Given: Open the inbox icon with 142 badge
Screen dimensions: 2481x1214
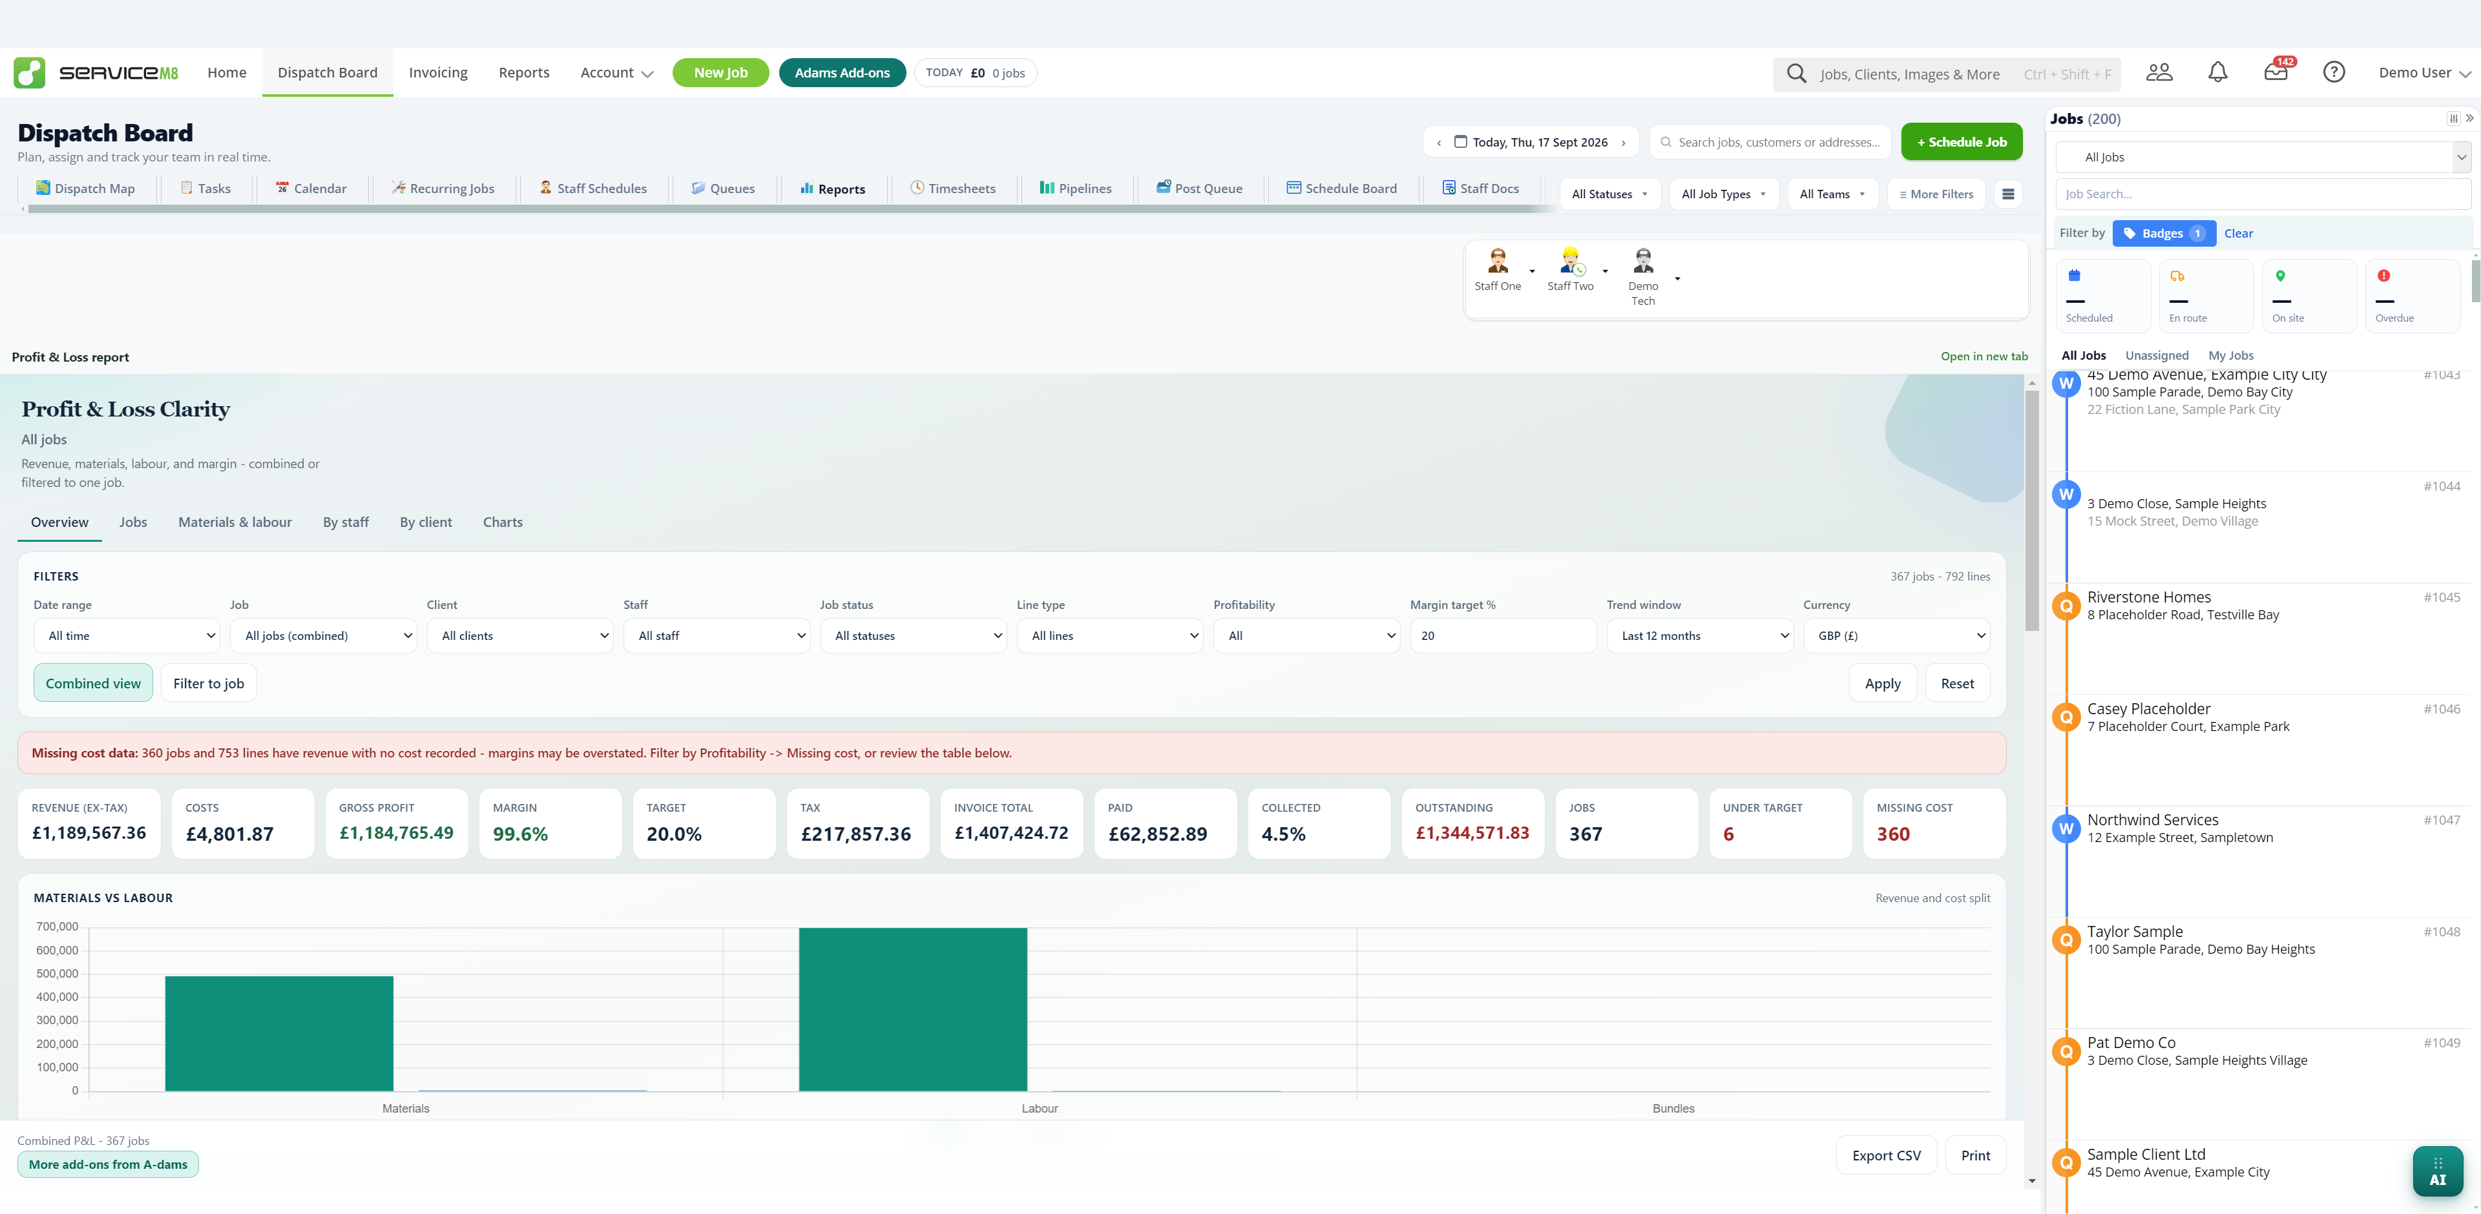Looking at the screenshot, I should 2277,71.
